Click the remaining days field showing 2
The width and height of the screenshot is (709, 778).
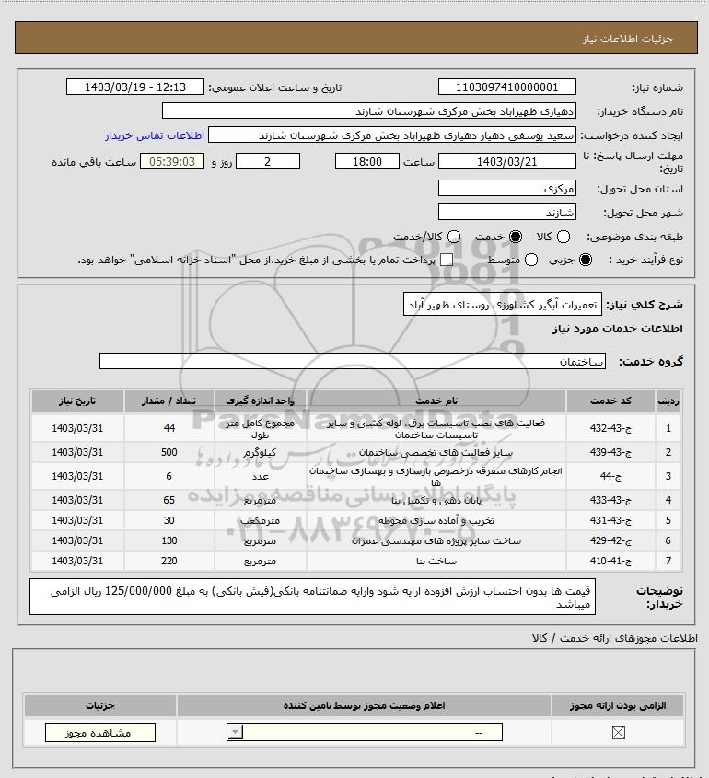pyautogui.click(x=268, y=161)
